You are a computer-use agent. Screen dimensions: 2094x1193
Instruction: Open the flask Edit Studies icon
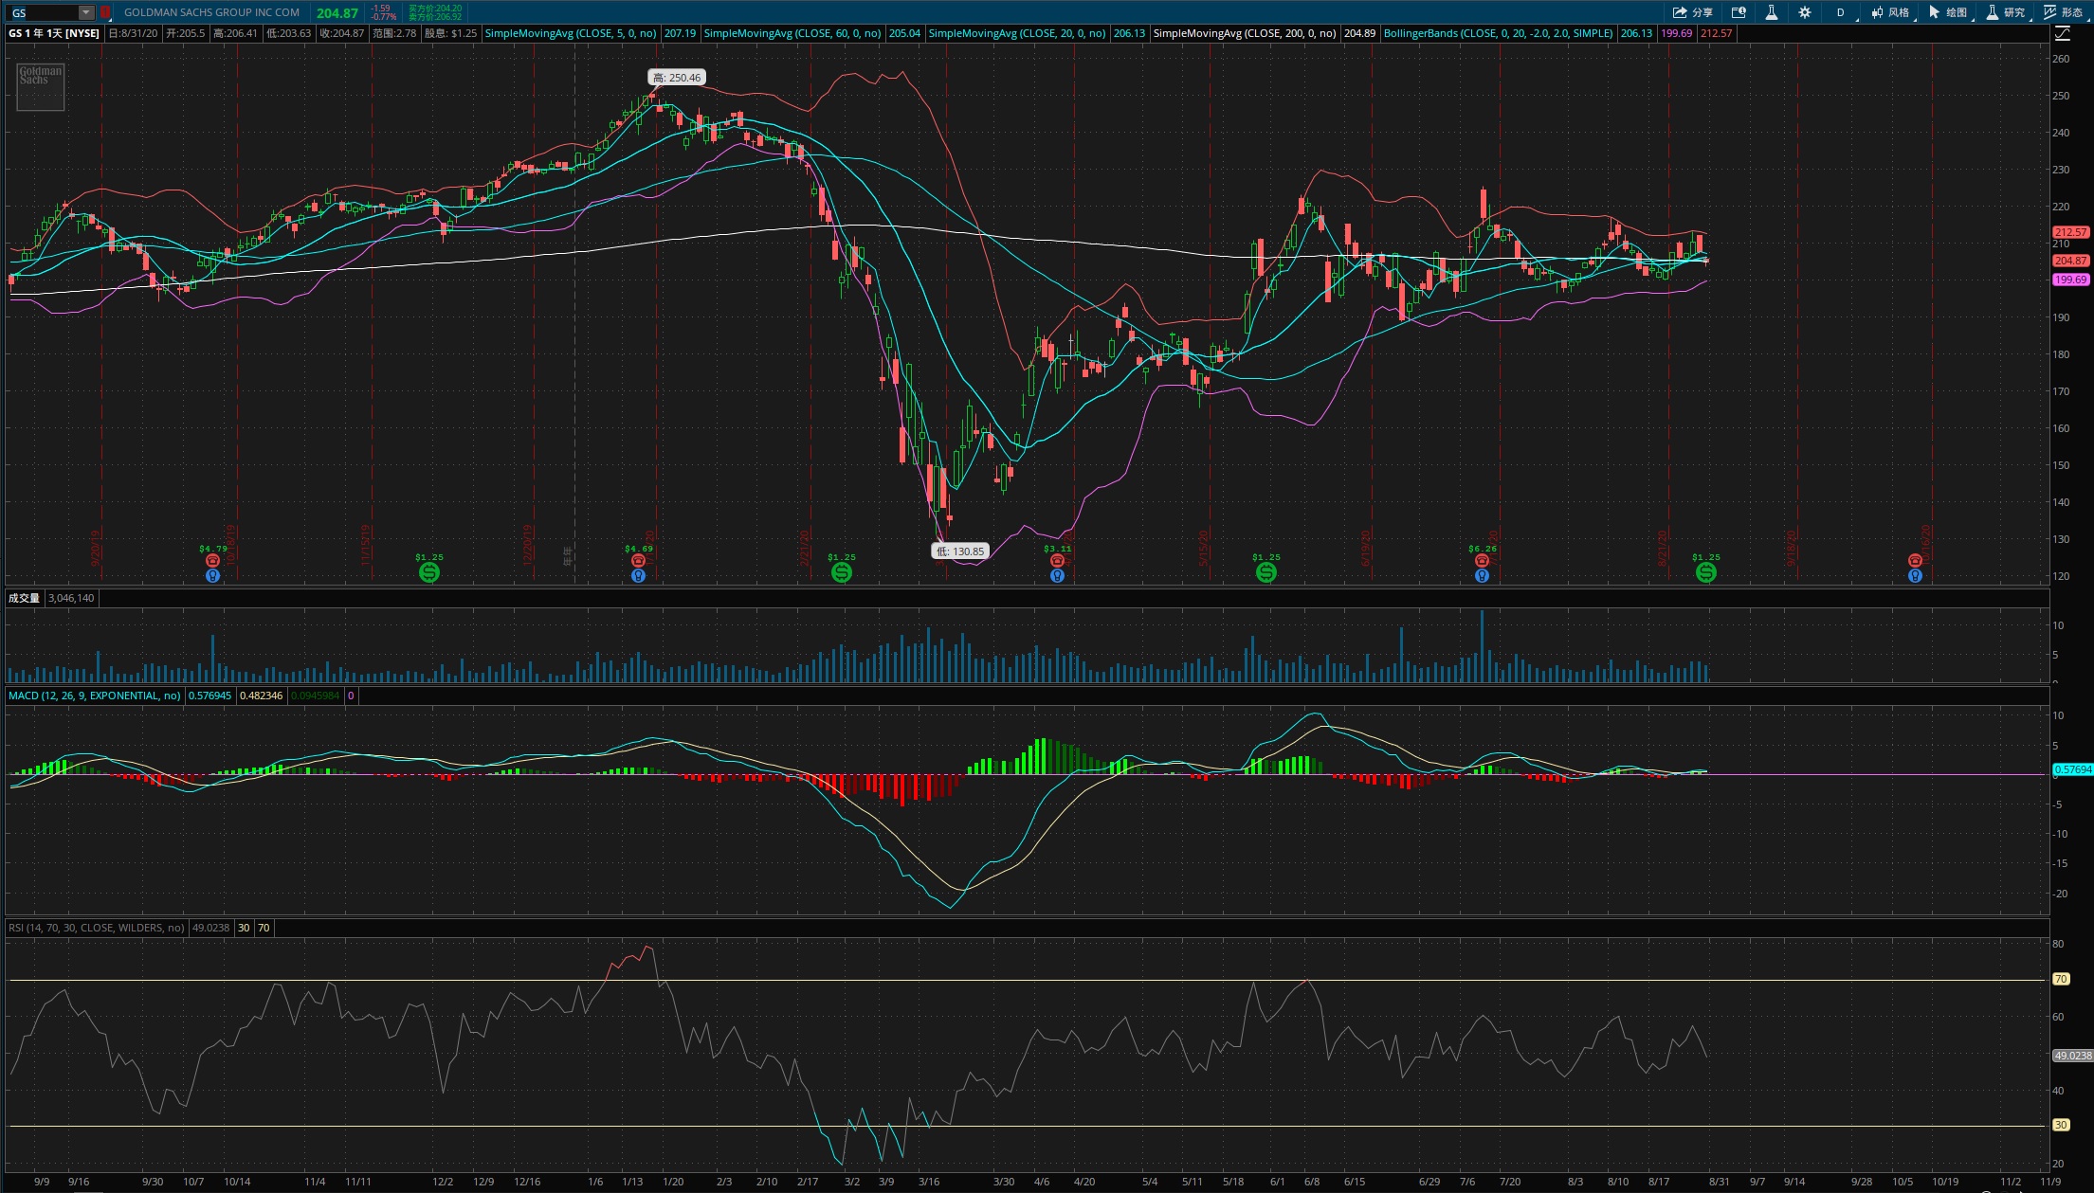(x=1771, y=12)
